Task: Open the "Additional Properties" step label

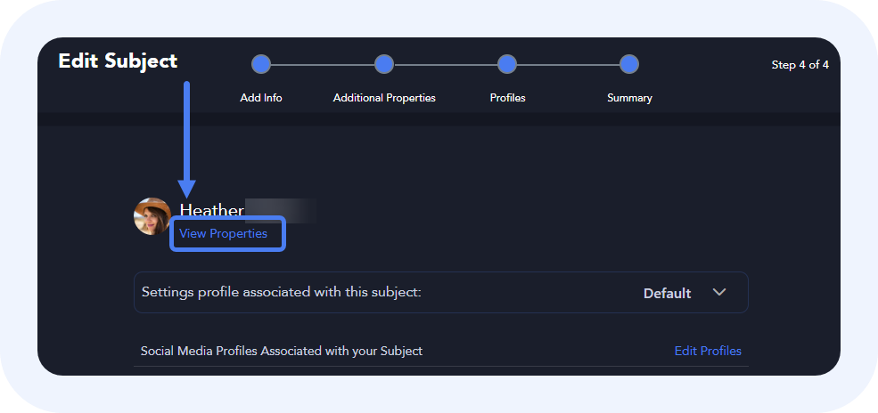Action: 384,98
